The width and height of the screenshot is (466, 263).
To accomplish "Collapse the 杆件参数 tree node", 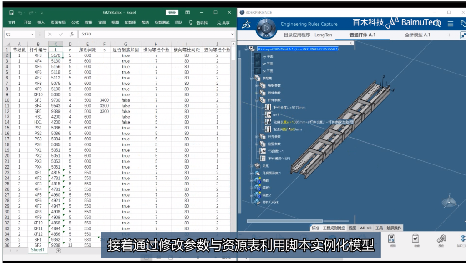I will pos(257,100).
